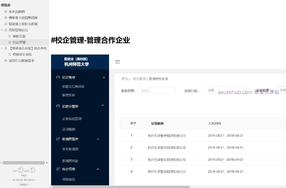Open 新增发布 submenu item

pos(69,95)
